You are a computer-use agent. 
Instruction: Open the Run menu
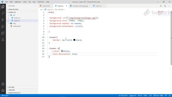(x=34, y=2)
